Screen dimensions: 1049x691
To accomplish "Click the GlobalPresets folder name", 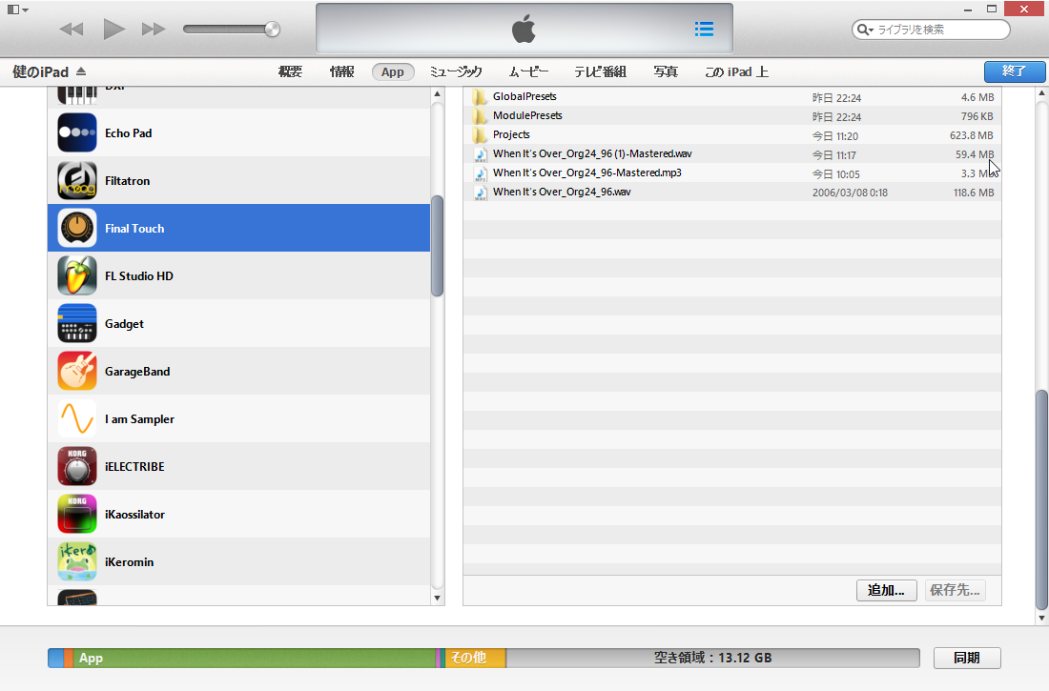I will [x=524, y=96].
